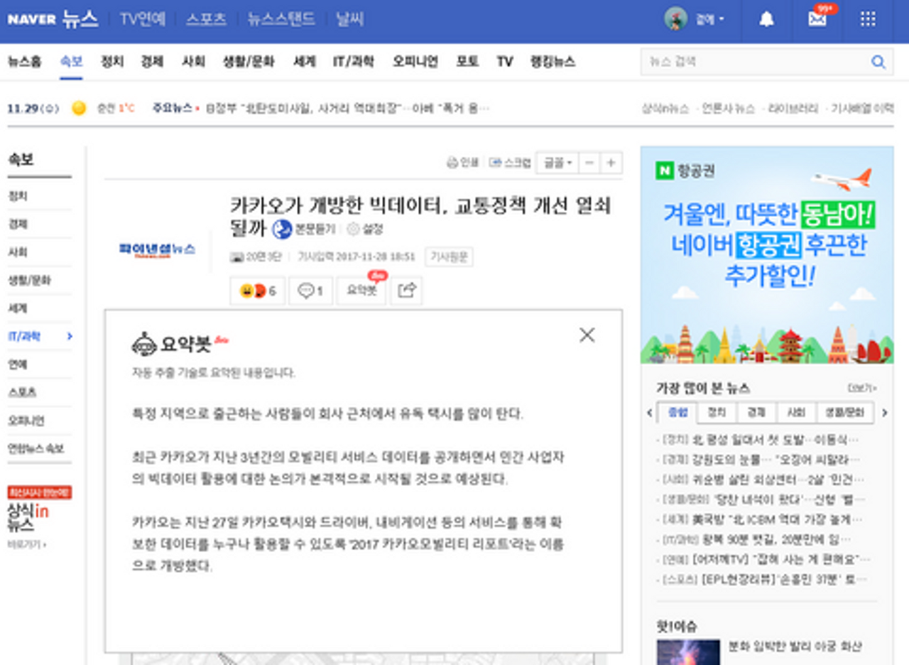Click 라이브러리 link
Screen dimensions: 909x665
point(792,109)
